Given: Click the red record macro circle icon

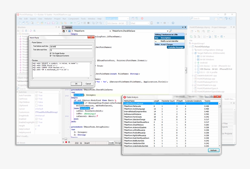Looking at the screenshot, I should coord(66,142).
